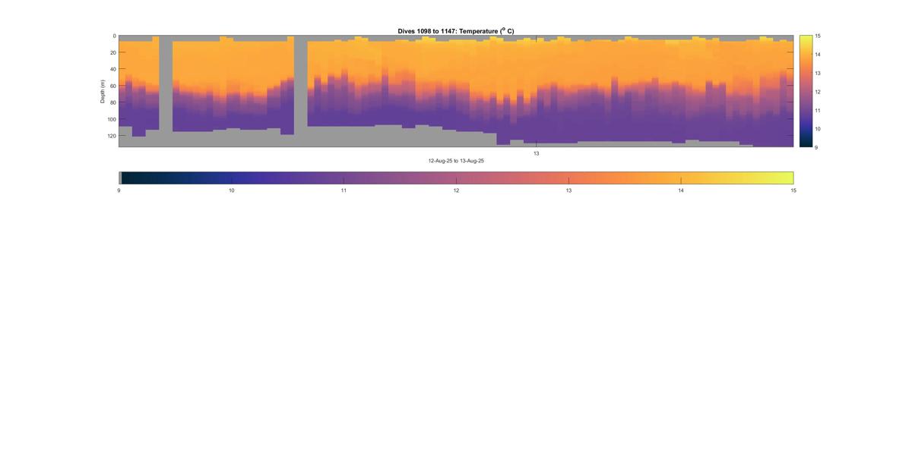Click the date range label '12-Aug-25 to 13-Aug-25'
912x472 pixels.
456,161
